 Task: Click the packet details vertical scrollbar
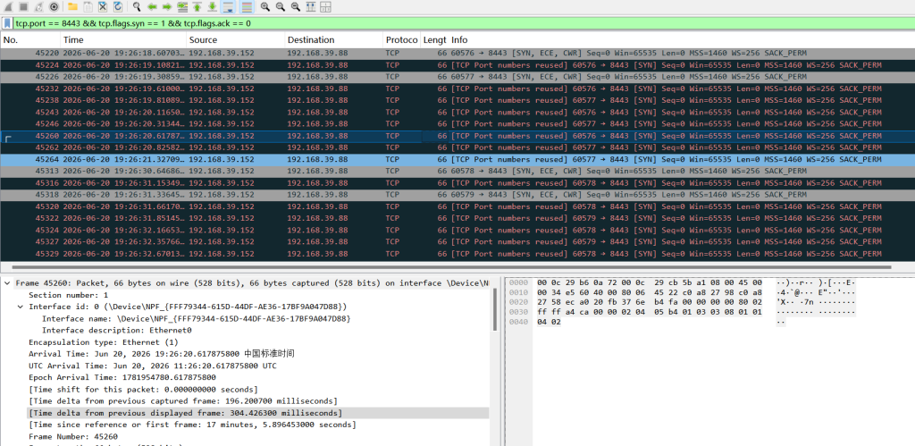(x=495, y=309)
